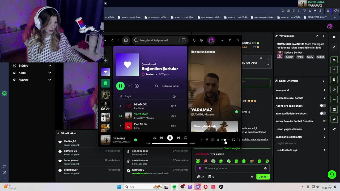
Task: Click the Turkish stream tag
Action: (x=289, y=57)
